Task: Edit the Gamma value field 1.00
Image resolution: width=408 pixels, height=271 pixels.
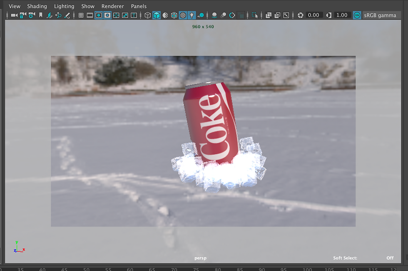Action: click(x=342, y=15)
